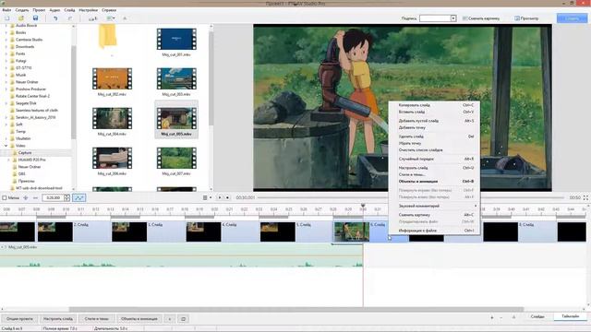The image size is (591, 332).
Task: Click the time field stepper arrows
Action: tap(66, 197)
